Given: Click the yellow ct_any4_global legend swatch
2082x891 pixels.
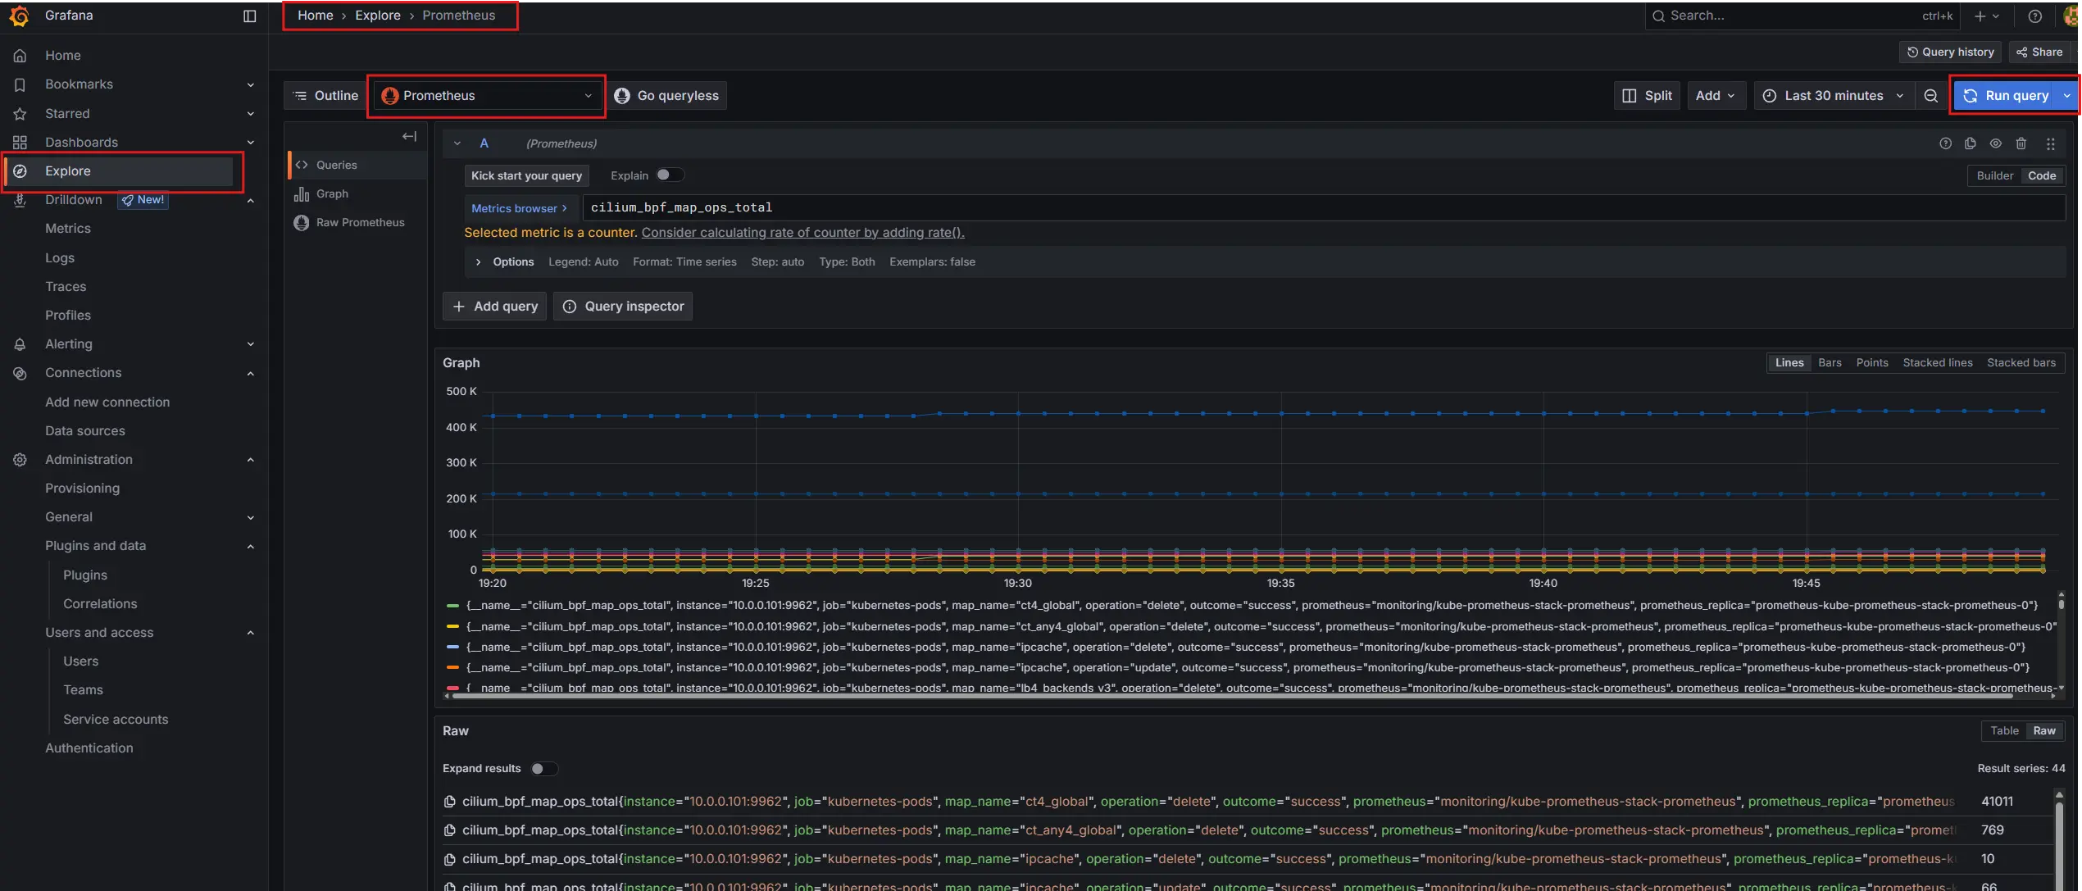Looking at the screenshot, I should [452, 626].
